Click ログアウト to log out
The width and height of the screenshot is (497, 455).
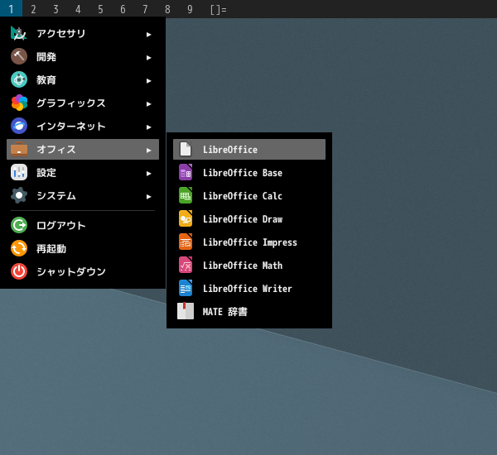pyautogui.click(x=60, y=225)
